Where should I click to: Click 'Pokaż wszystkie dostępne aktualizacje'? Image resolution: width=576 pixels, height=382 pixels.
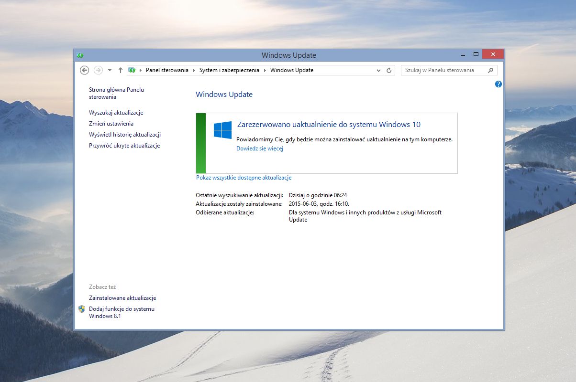(244, 178)
